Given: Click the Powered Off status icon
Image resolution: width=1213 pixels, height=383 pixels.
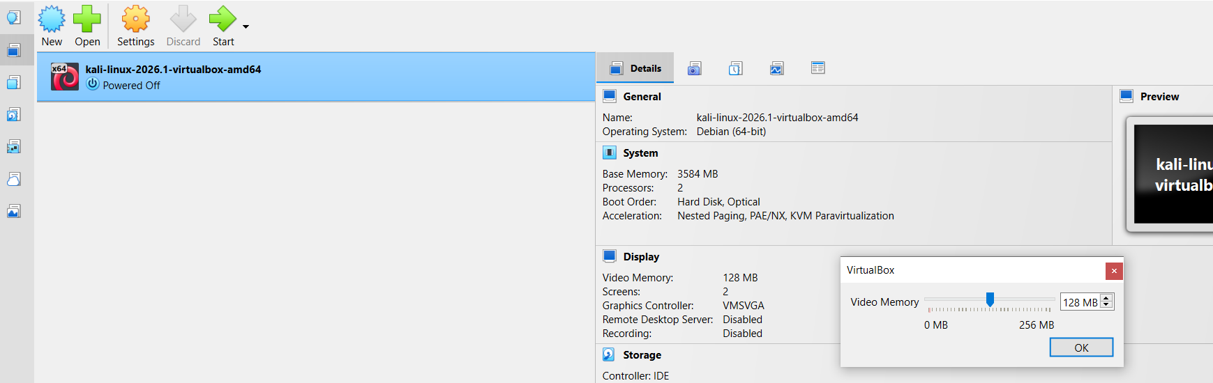Looking at the screenshot, I should click(93, 84).
